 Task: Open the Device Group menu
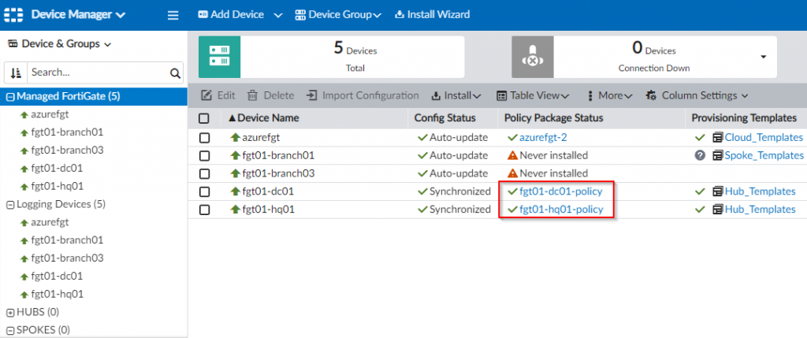(338, 14)
